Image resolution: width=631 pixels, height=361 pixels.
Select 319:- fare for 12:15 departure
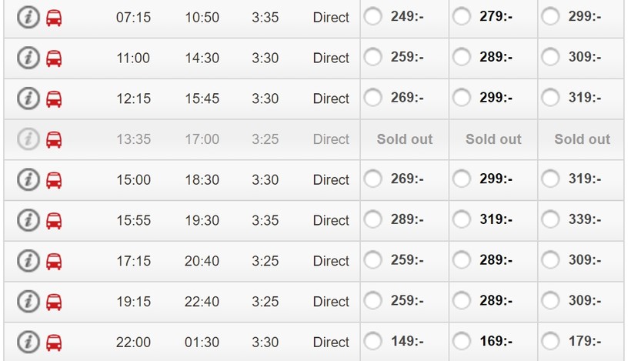(550, 98)
